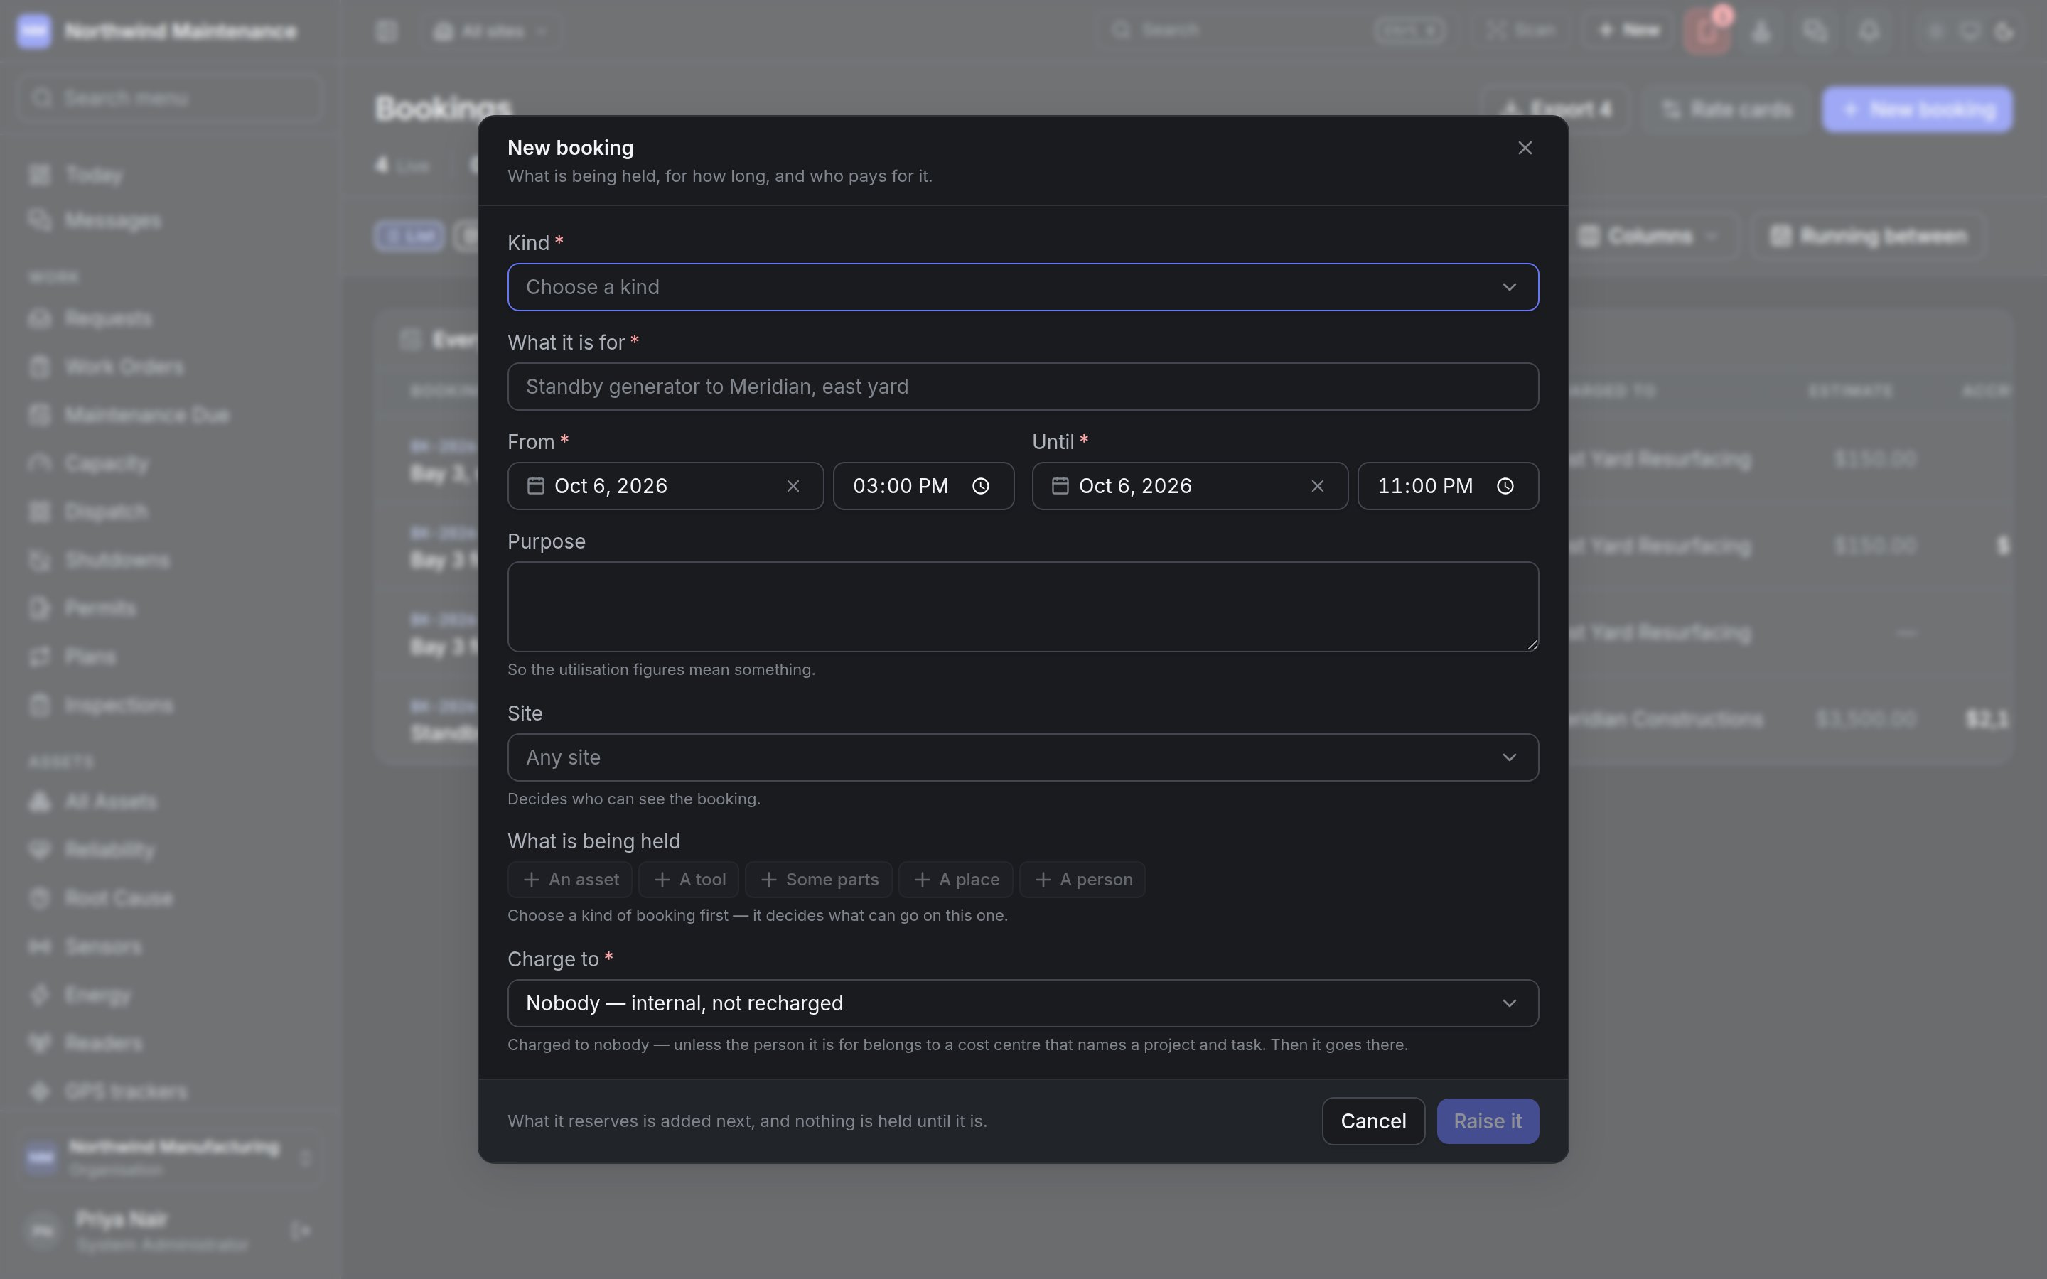Viewport: 2047px width, 1279px height.
Task: Clear the Until date with its X
Action: point(1317,485)
